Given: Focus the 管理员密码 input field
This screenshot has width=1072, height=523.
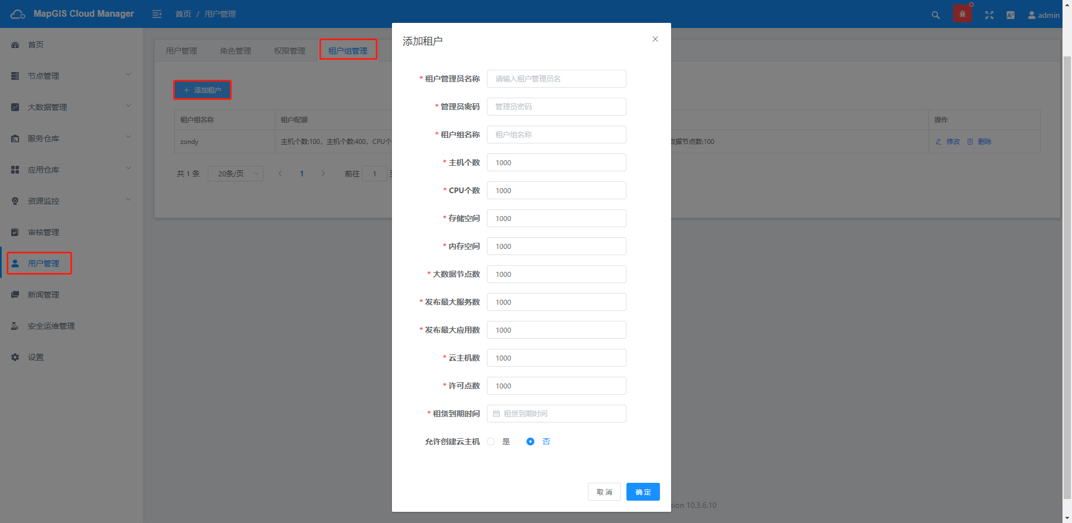Looking at the screenshot, I should (x=557, y=107).
